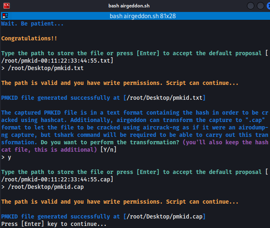
Task: Minimize the airgeddon terminal window
Action: [x=251, y=6]
